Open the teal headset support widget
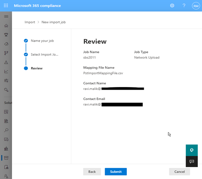 coord(192,150)
